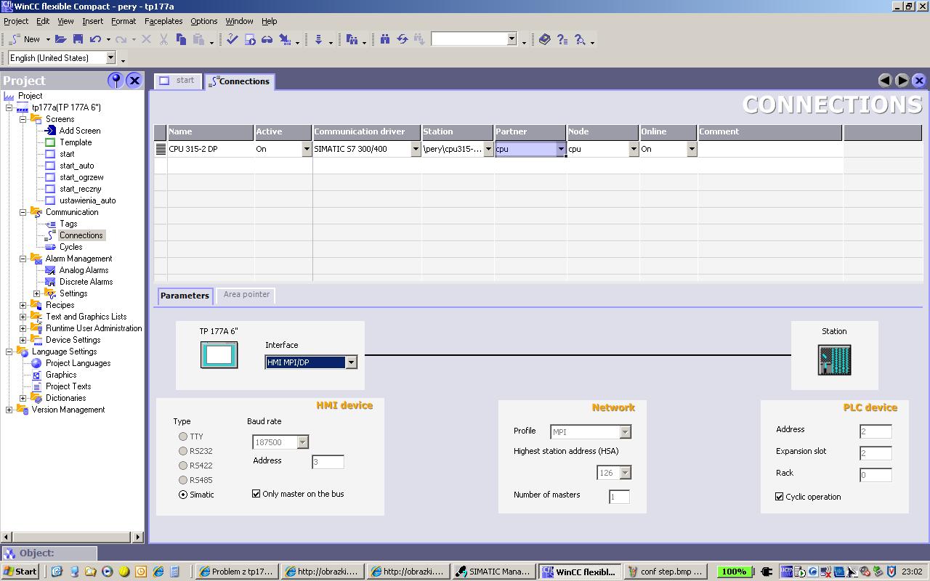
Task: Close the Project panel
Action: pos(134,81)
